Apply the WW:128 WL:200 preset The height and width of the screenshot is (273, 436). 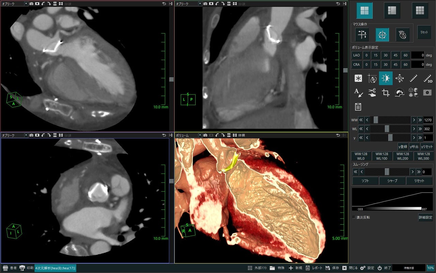point(403,156)
